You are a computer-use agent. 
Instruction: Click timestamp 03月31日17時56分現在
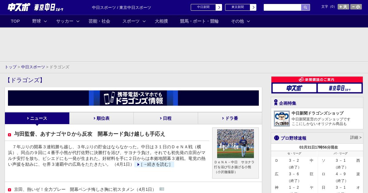pyautogui.click(x=319, y=147)
